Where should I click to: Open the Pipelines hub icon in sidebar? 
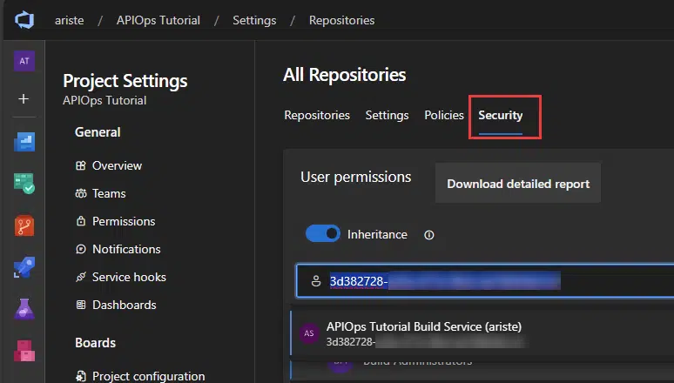coord(24,267)
